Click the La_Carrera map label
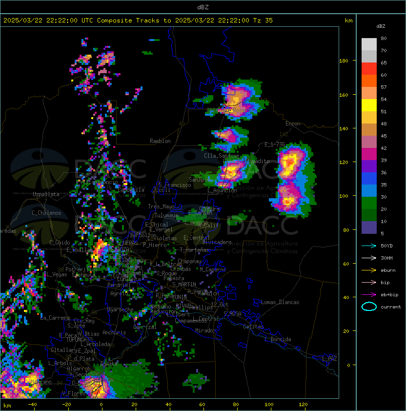 pos(55,318)
